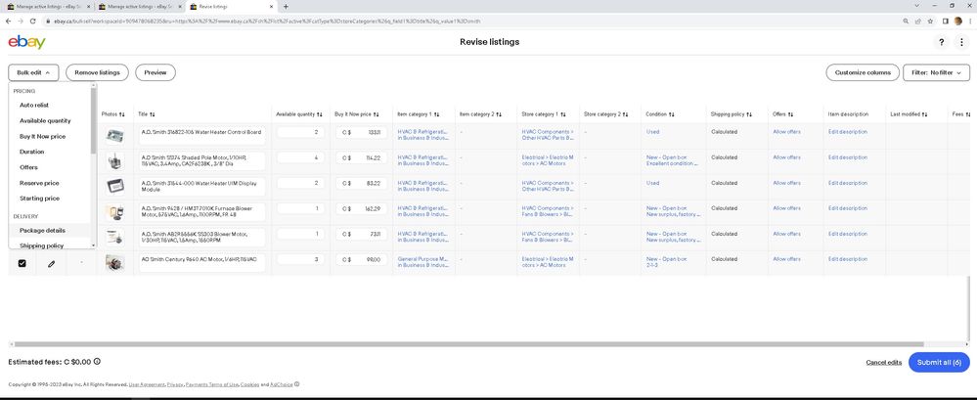
Task: Click the Cancel edits link
Action: [883, 362]
